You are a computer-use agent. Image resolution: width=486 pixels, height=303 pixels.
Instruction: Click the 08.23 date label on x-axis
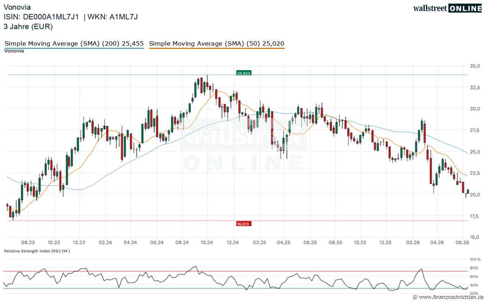click(28, 242)
